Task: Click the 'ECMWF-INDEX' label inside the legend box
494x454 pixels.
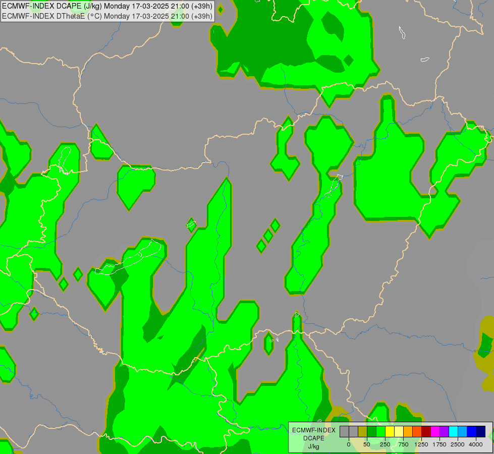Action: (x=314, y=430)
